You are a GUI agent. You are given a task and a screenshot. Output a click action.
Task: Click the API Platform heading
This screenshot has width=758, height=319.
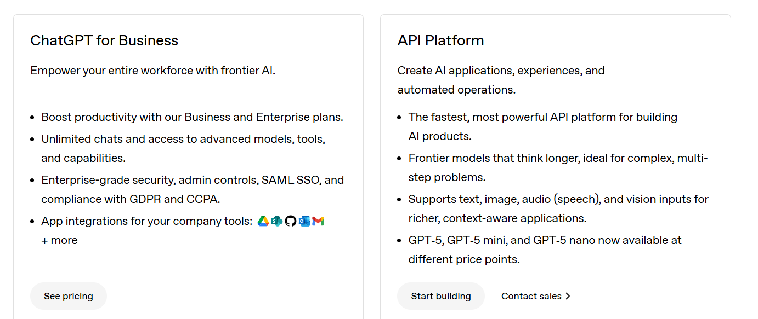click(440, 40)
